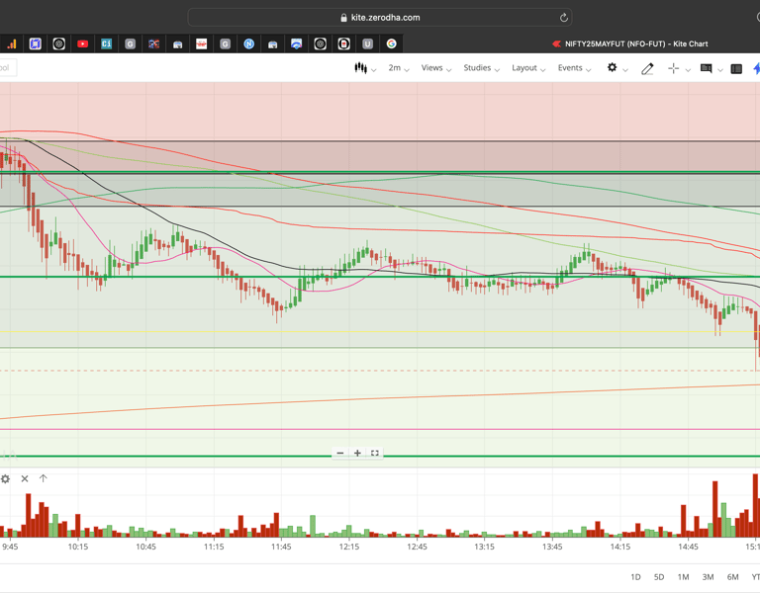Open the target icon tab before YouTube
This screenshot has width=760, height=593.
[x=58, y=44]
